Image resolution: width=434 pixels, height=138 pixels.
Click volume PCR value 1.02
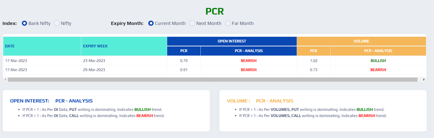click(314, 61)
